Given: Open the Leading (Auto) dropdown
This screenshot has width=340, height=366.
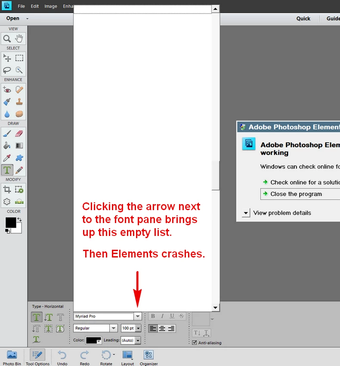Looking at the screenshot, I should point(138,340).
